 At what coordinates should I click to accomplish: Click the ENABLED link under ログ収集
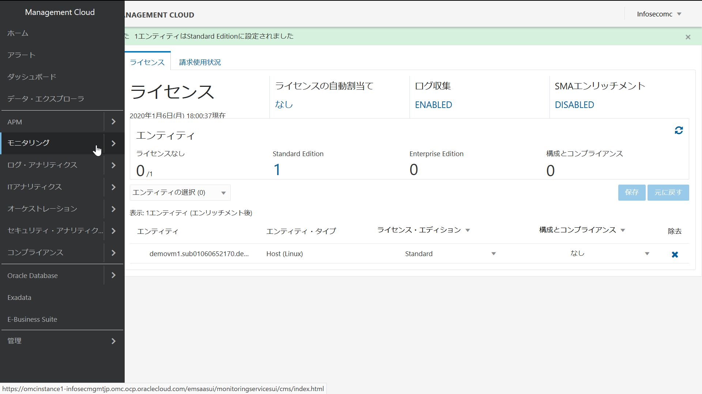click(x=433, y=105)
